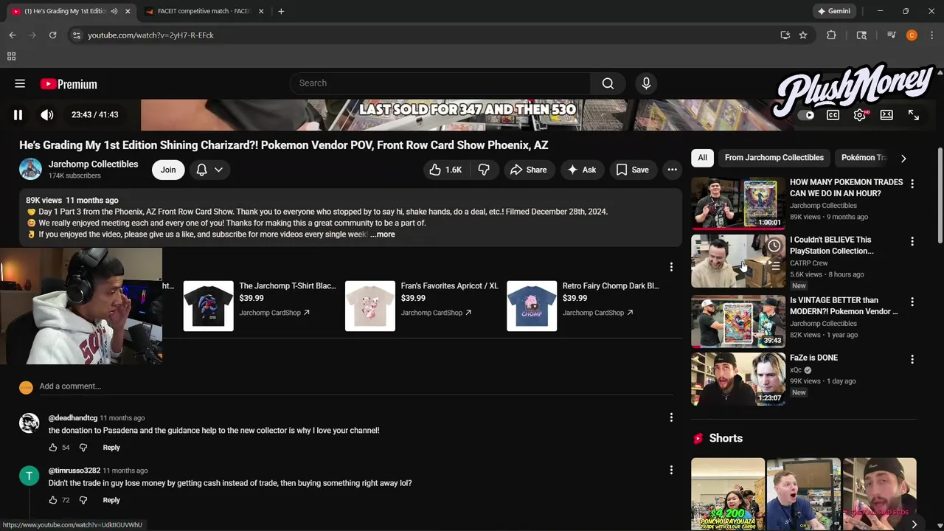Reply to the @timrusso3282 comment
Viewport: 944px width, 531px height.
(111, 500)
